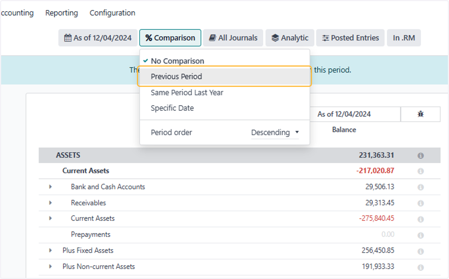The height and width of the screenshot is (279, 449).
Task: Click info icon beside -217,020.87
Action: pyautogui.click(x=421, y=171)
